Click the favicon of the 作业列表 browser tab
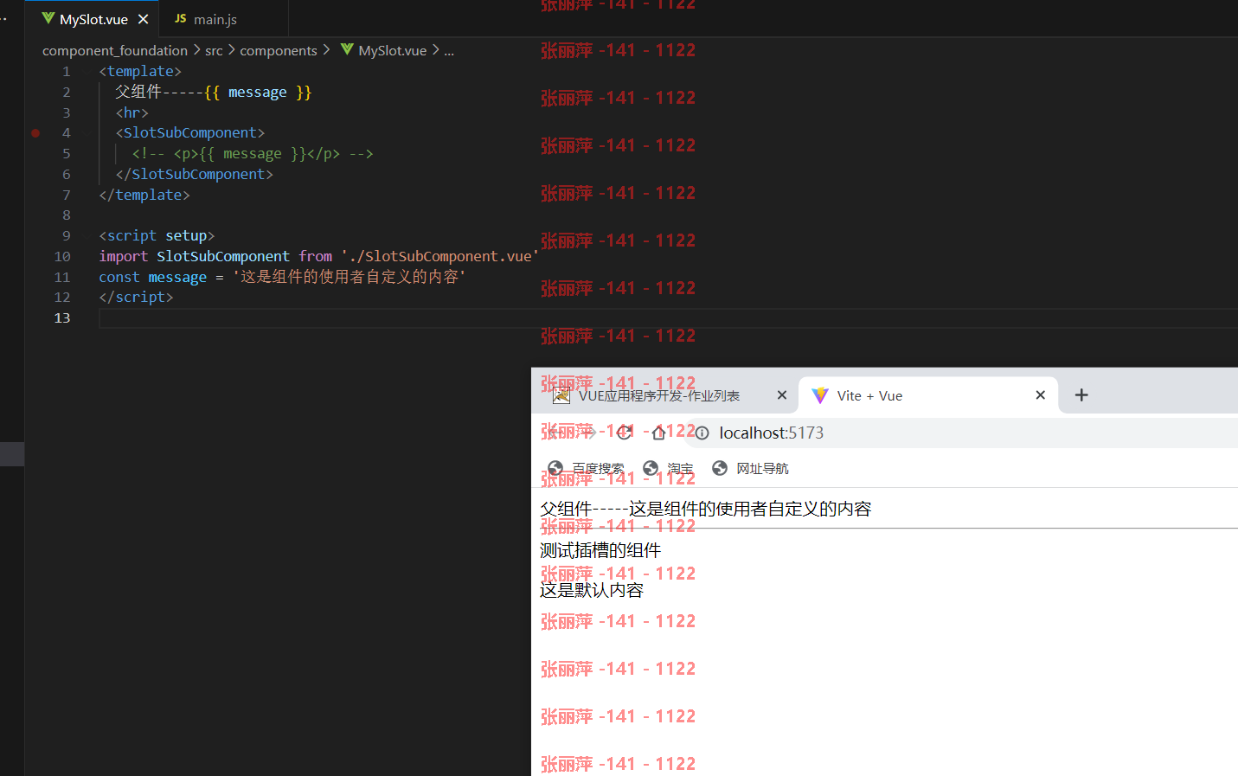The width and height of the screenshot is (1238, 776). pos(561,395)
